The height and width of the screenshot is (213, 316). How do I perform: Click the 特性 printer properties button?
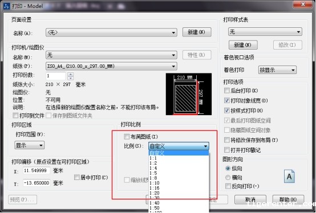tap(197, 55)
